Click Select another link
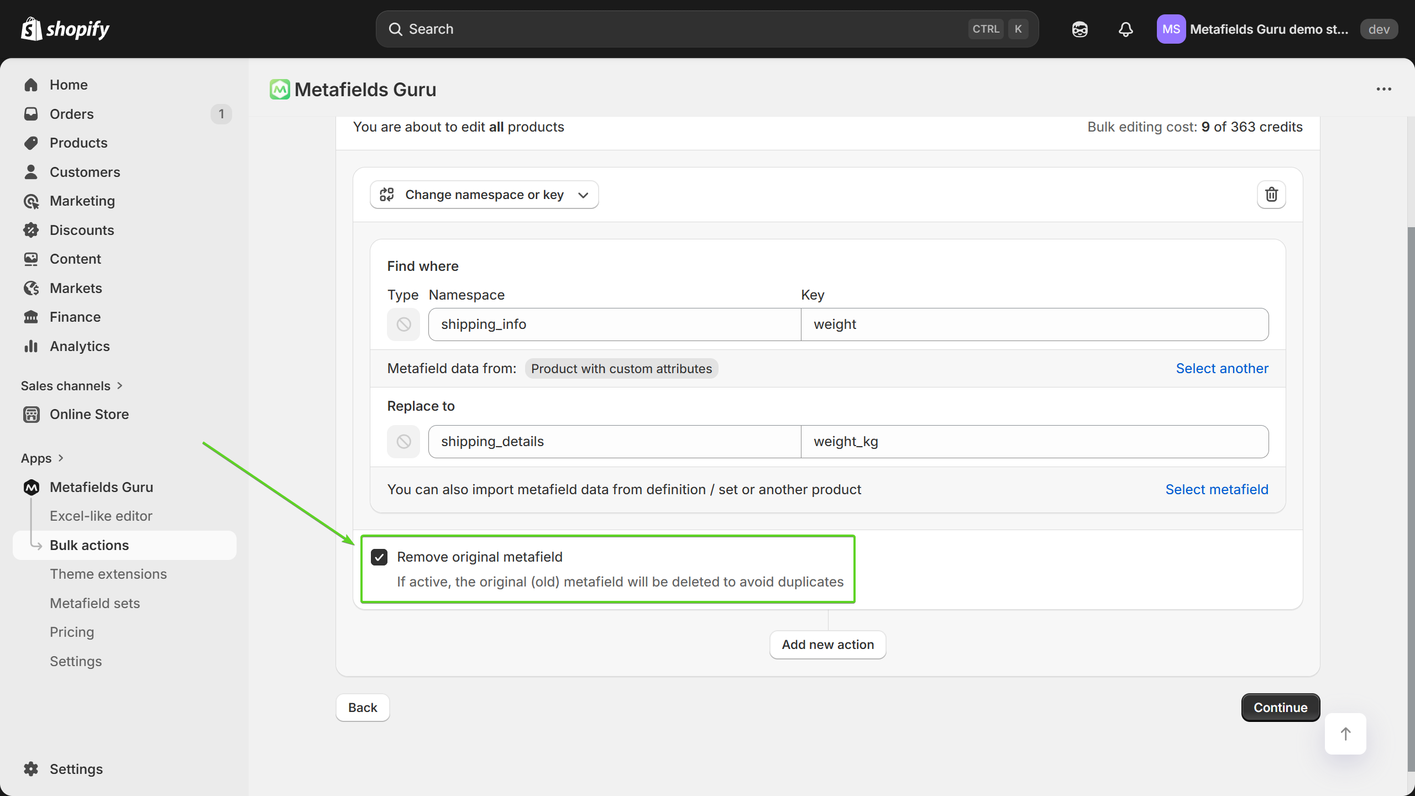 [x=1222, y=369]
